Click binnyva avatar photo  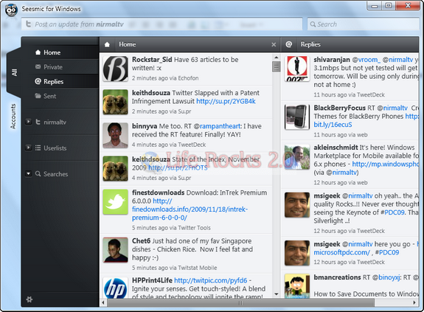coord(116,136)
